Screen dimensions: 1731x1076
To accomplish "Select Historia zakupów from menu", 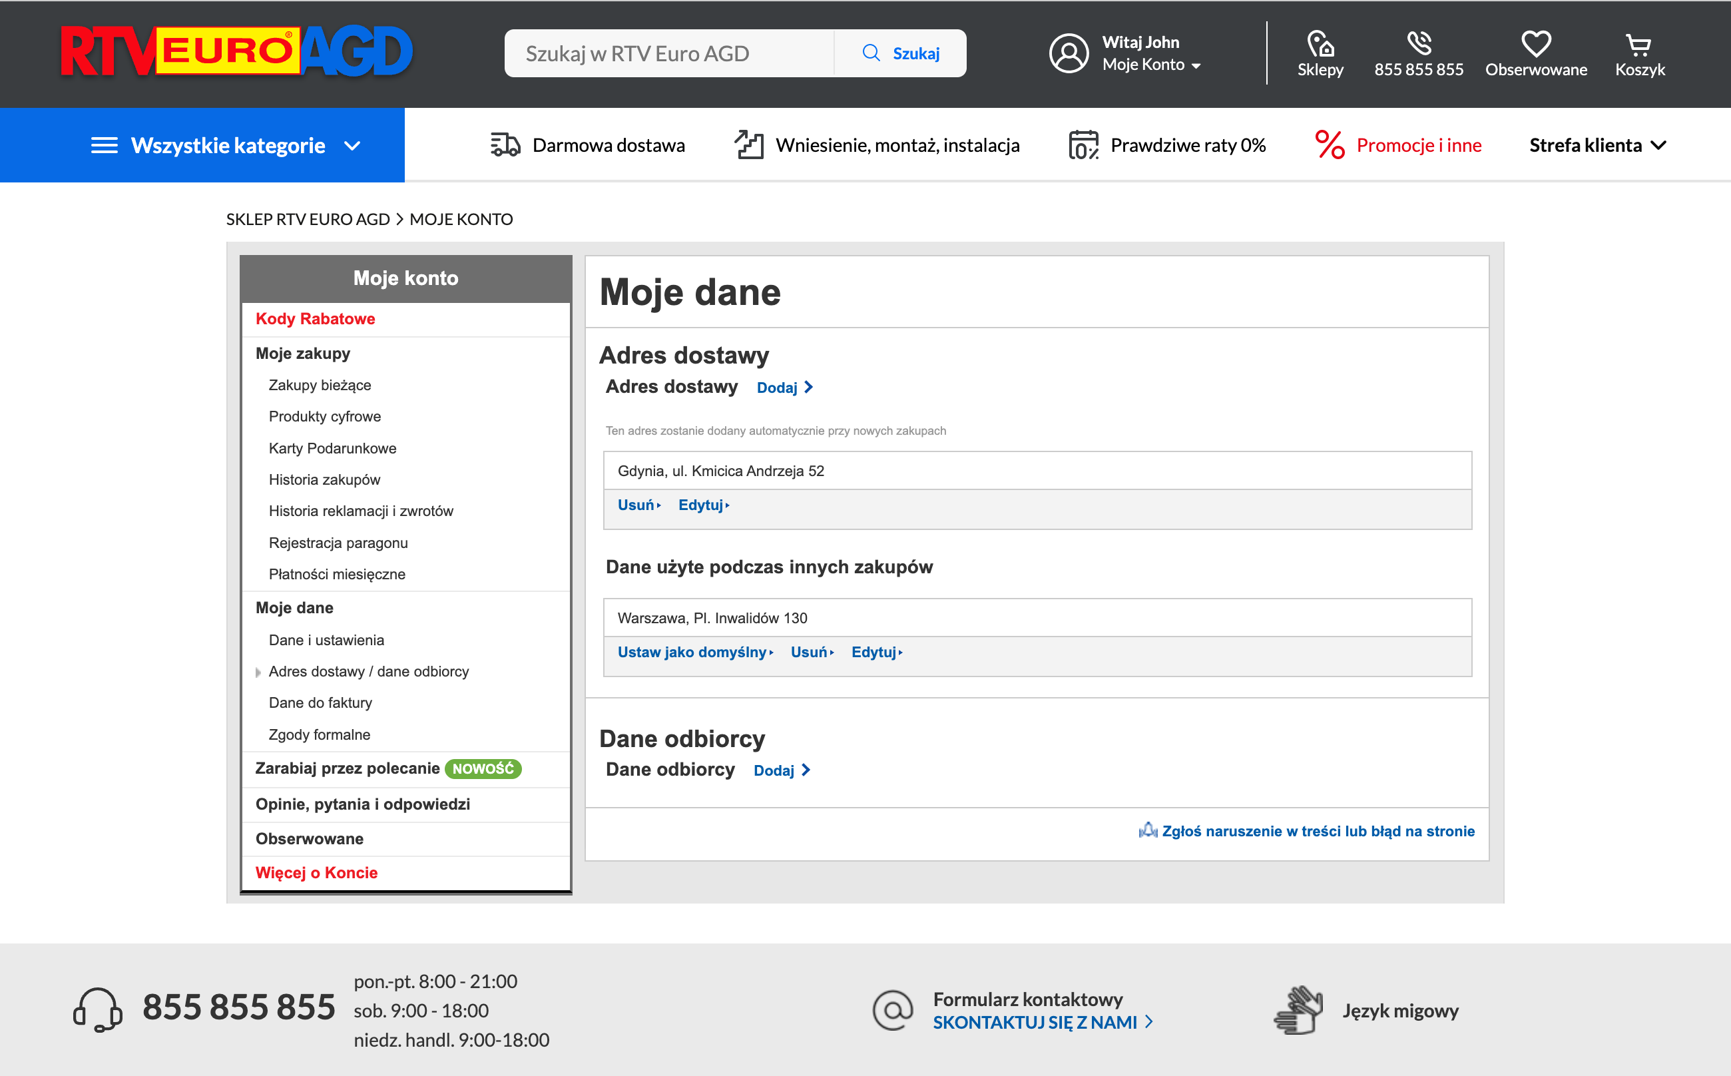I will coord(324,479).
